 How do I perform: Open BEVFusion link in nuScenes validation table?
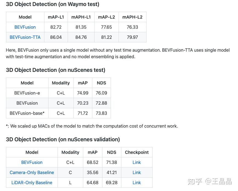tap(32, 162)
